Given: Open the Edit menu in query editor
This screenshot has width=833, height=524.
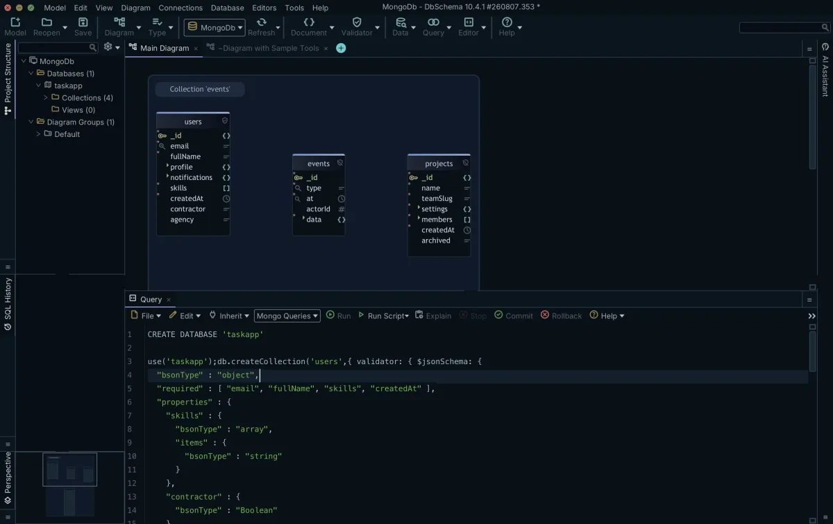Looking at the screenshot, I should pos(185,316).
